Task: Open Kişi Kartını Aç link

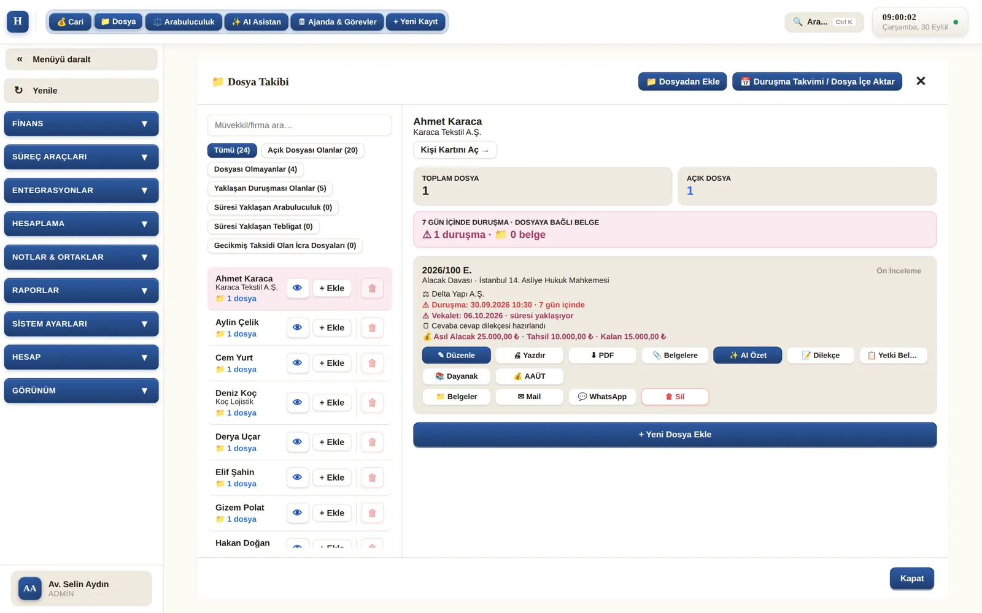Action: point(455,150)
